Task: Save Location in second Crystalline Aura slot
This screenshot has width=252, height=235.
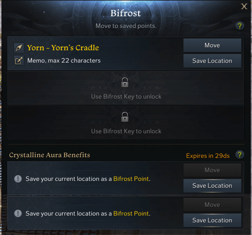Action: [212, 220]
